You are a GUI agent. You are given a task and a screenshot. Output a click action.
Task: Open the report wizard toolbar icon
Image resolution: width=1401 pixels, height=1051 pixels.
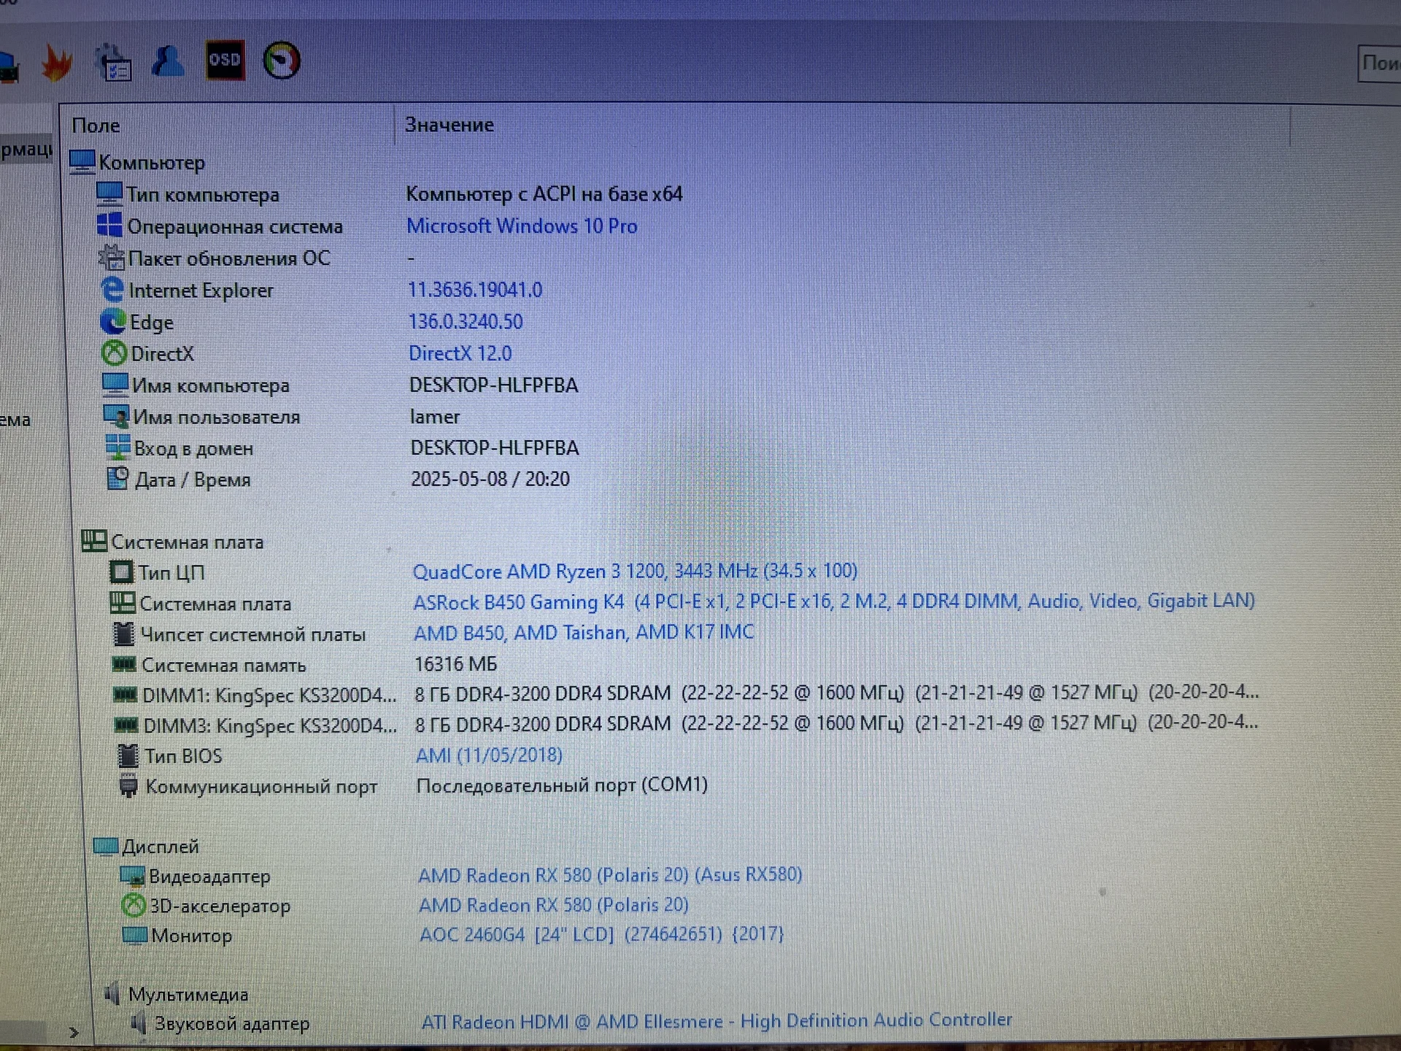114,63
